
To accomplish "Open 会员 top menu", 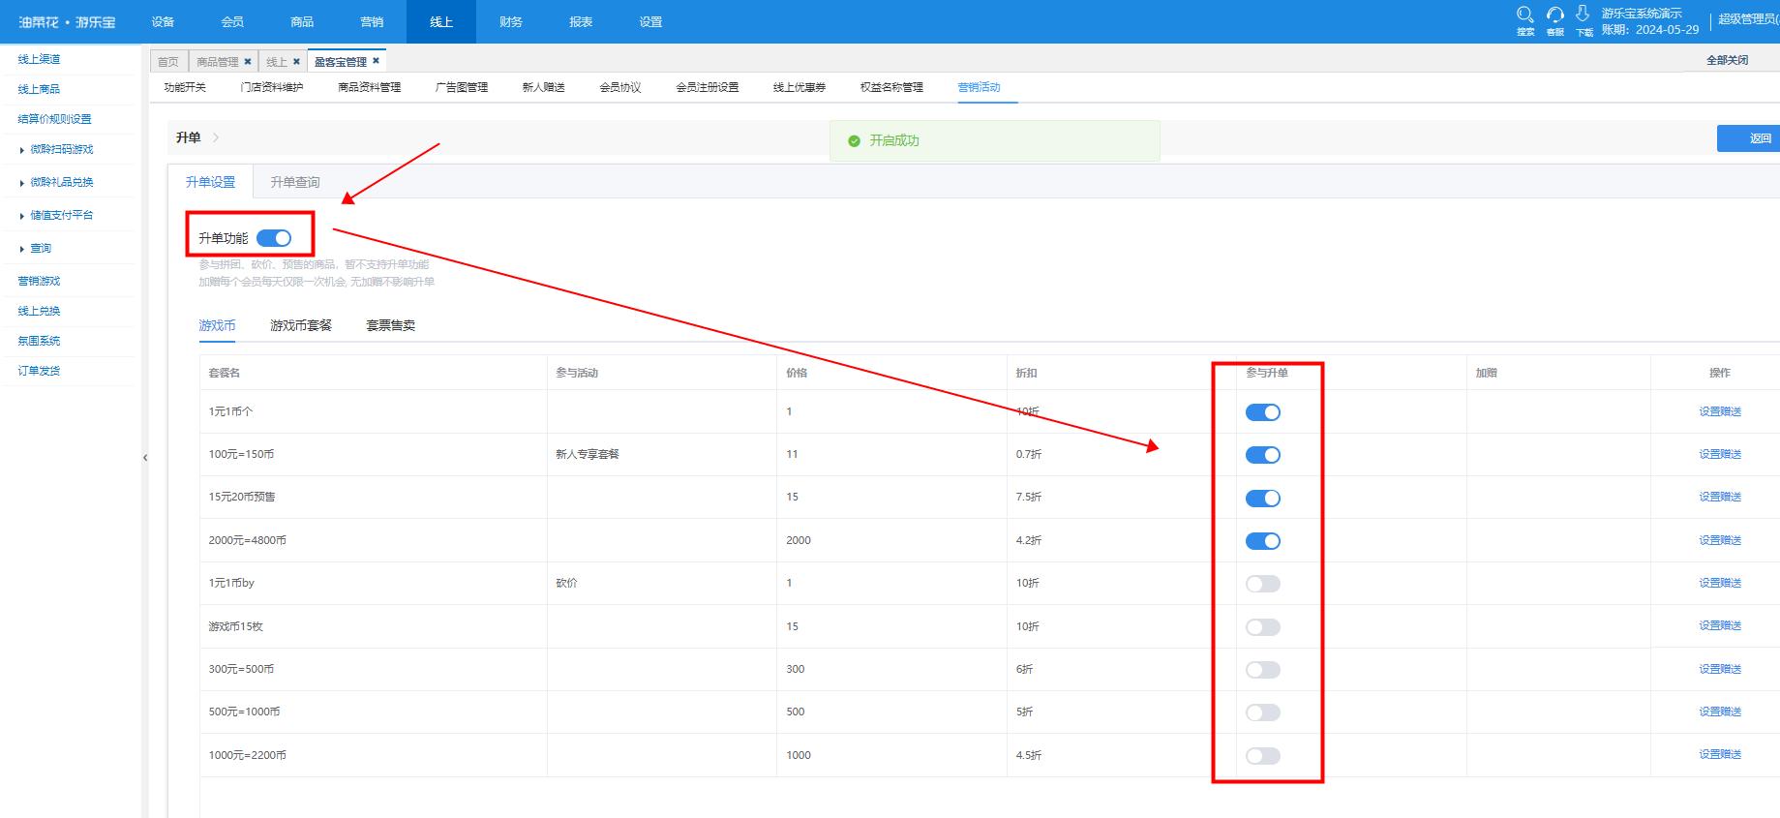I will tap(232, 21).
